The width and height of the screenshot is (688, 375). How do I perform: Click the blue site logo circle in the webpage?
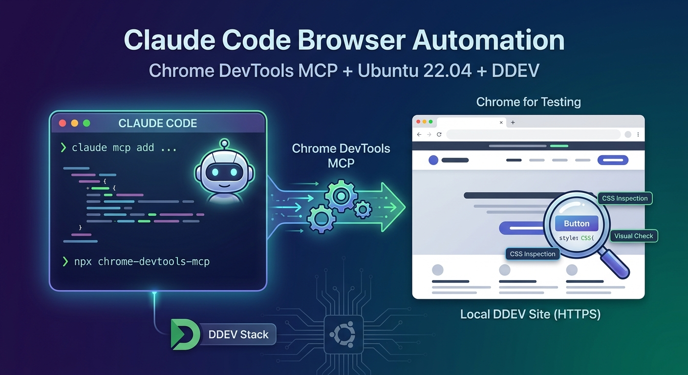coord(433,160)
